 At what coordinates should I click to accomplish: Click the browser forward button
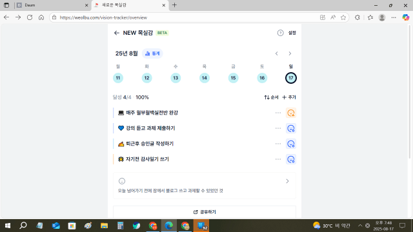pyautogui.click(x=18, y=17)
